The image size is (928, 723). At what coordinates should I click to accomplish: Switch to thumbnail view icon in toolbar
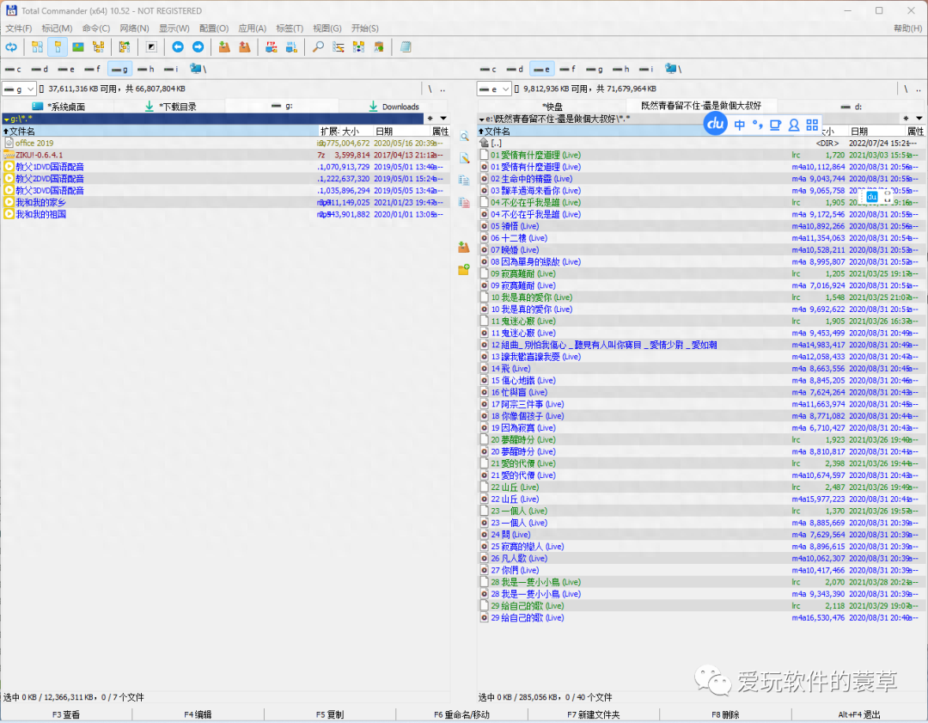point(78,47)
